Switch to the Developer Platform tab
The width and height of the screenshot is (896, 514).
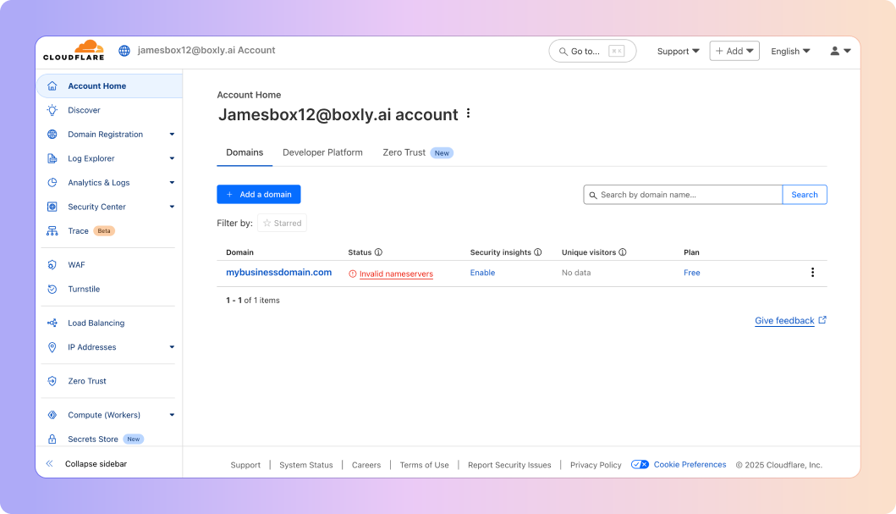click(322, 152)
